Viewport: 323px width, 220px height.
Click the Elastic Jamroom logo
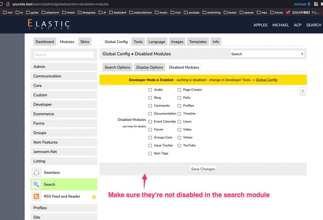point(49,25)
